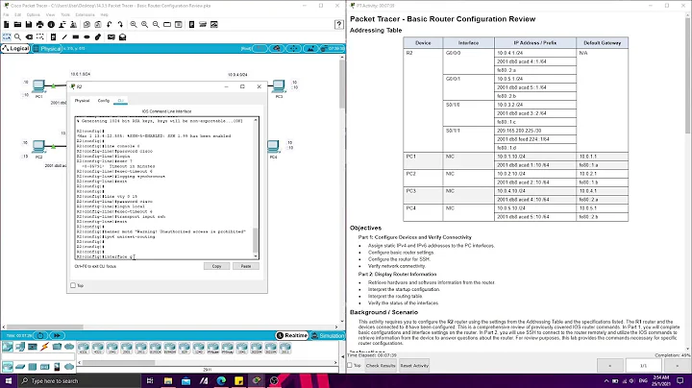The height and width of the screenshot is (388, 692).
Task: Click the workspace horizontal scrollbar
Action: (x=45, y=327)
